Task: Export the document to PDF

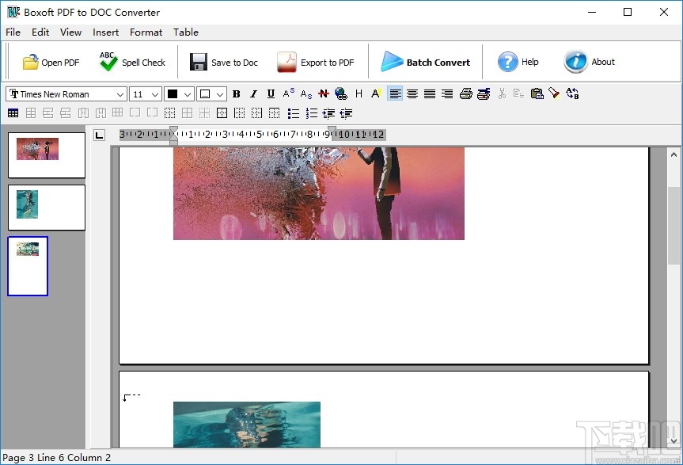Action: coord(317,61)
